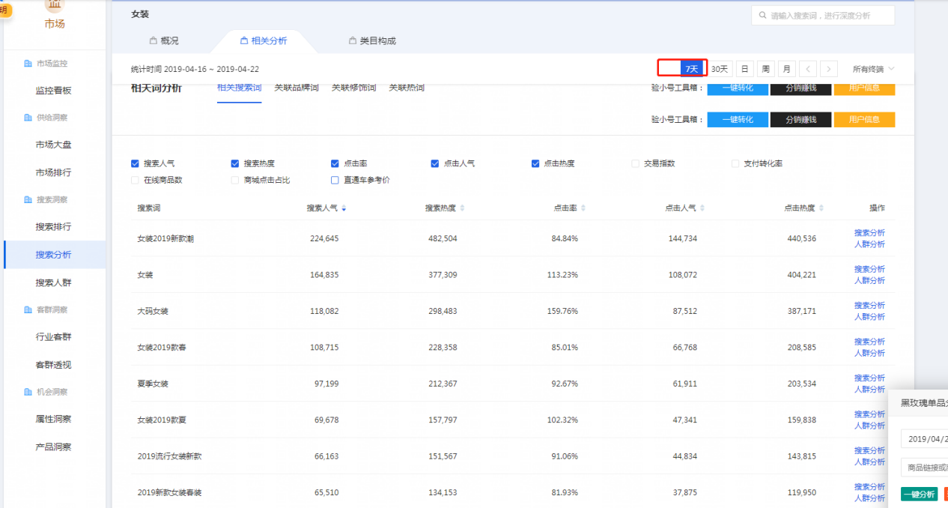The width and height of the screenshot is (948, 508).
Task: Click 用户信息 in the second 验小号工具箱 row
Action: point(864,120)
